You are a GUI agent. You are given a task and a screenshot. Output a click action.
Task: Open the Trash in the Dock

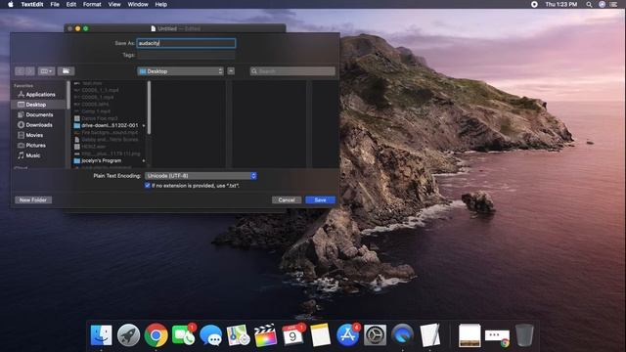point(524,334)
